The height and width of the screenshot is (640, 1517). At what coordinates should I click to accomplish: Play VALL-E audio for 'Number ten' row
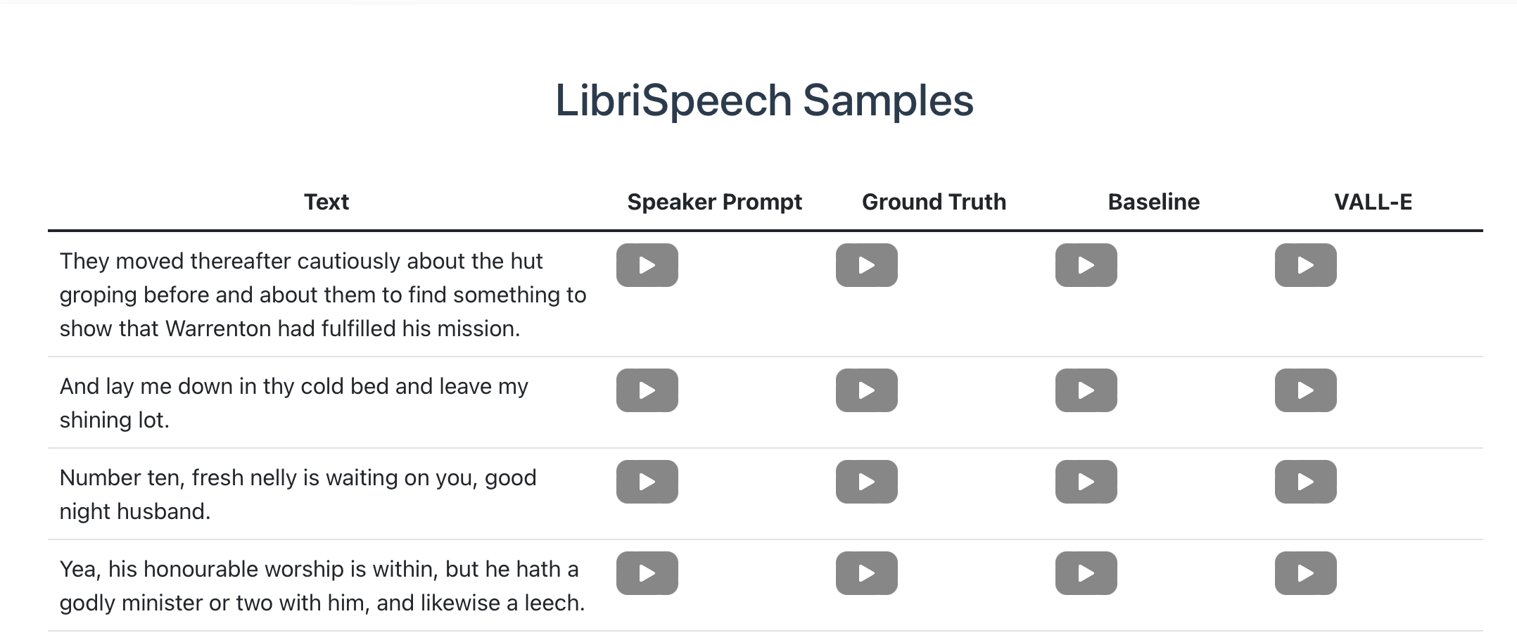(1306, 482)
